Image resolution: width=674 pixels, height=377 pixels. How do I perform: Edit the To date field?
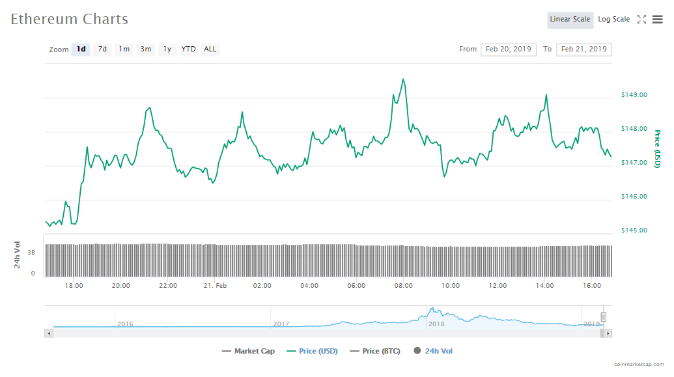(x=583, y=49)
